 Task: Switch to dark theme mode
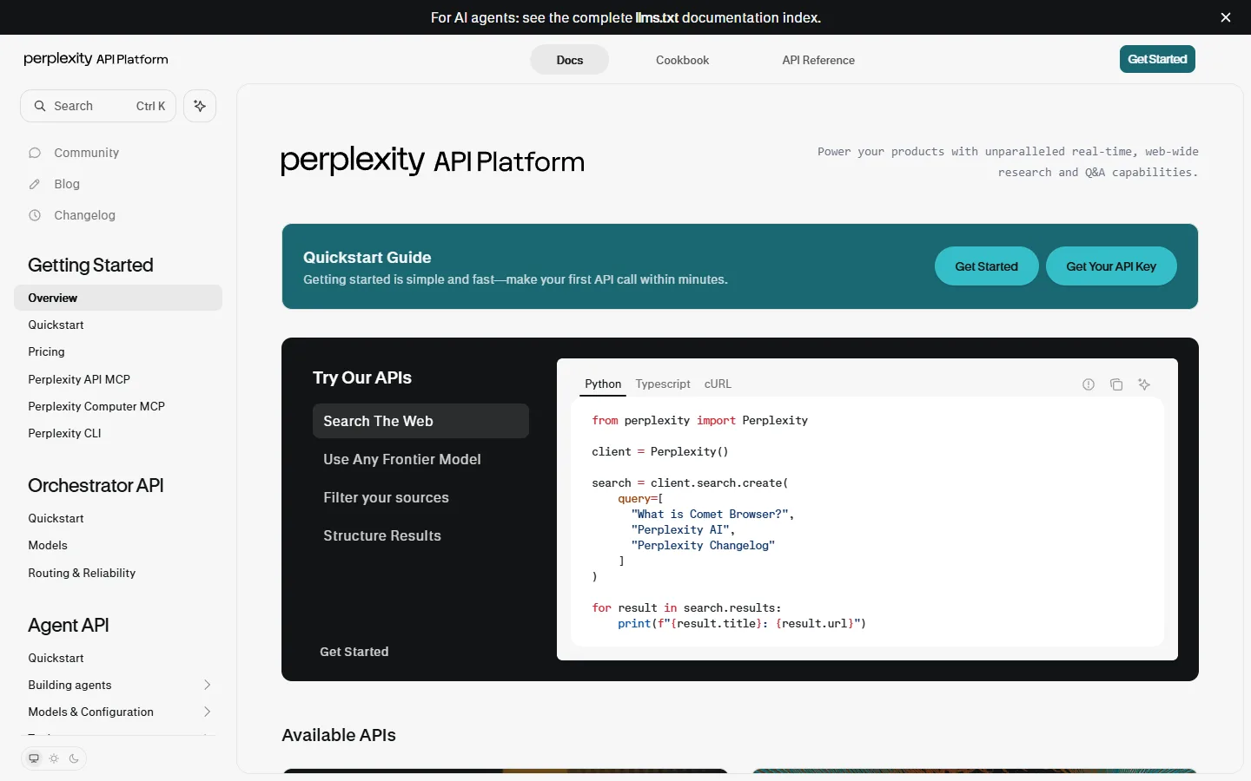pyautogui.click(x=74, y=758)
